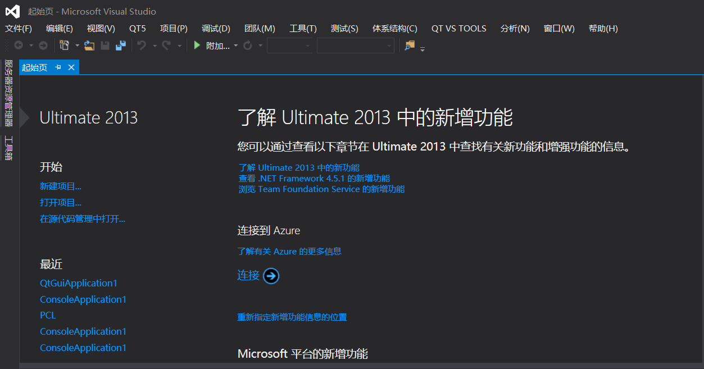Click the New Project toolbar icon
This screenshot has width=704, height=369.
click(65, 45)
